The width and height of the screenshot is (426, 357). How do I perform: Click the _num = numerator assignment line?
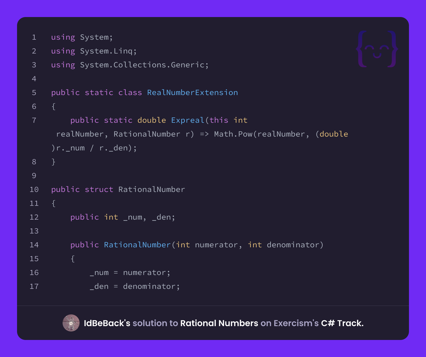click(x=130, y=273)
